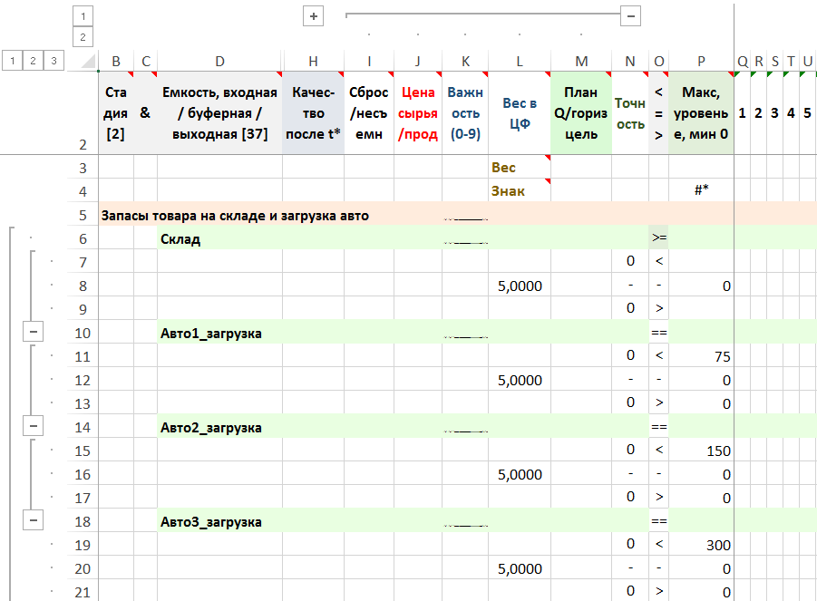Select column P header
This screenshot has height=601, width=817.
click(x=701, y=61)
